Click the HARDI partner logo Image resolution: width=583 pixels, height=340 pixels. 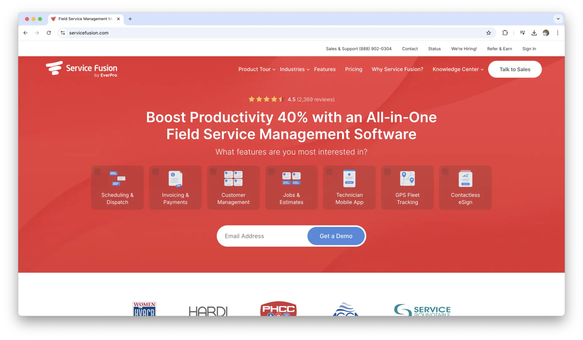tap(208, 311)
